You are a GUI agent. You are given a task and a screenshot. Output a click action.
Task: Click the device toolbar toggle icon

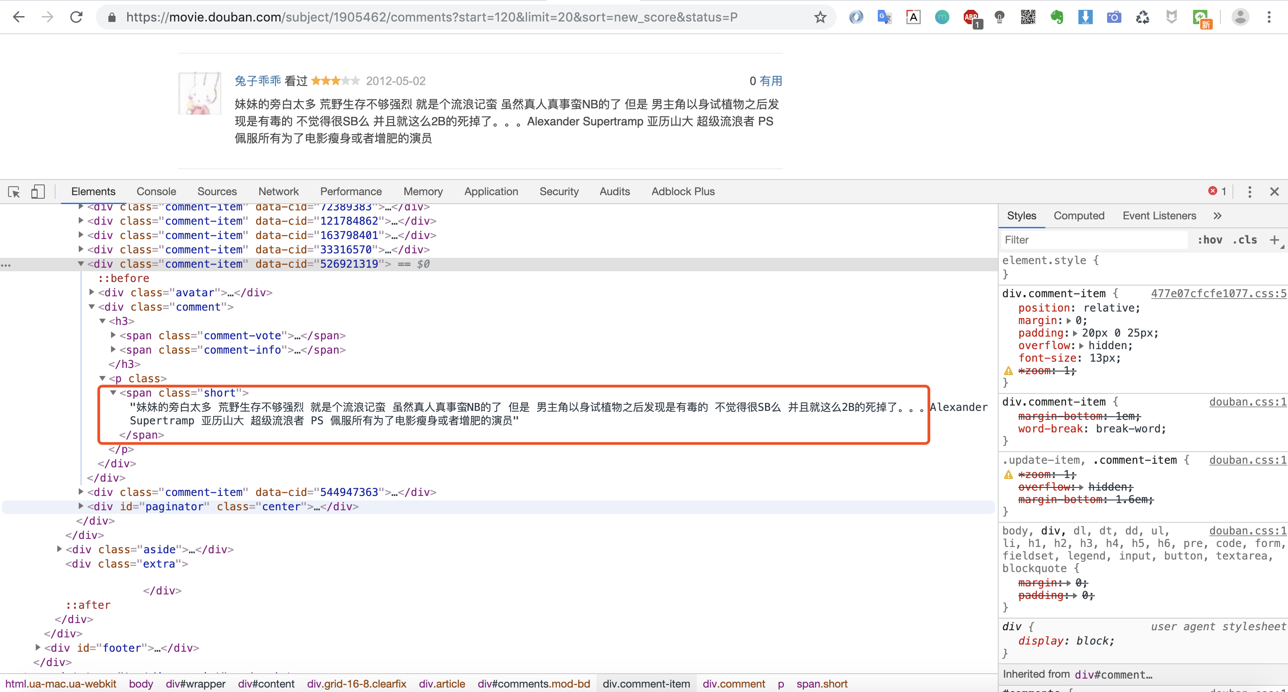(x=39, y=190)
